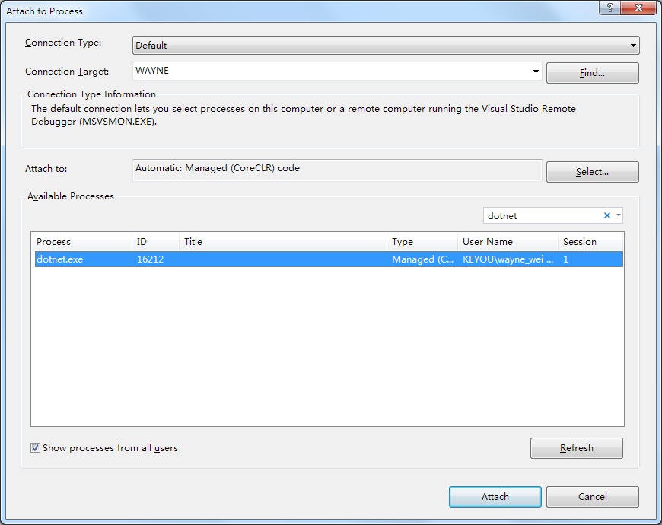The image size is (662, 525).
Task: Select the dotnet.exe process row
Action: 329,259
